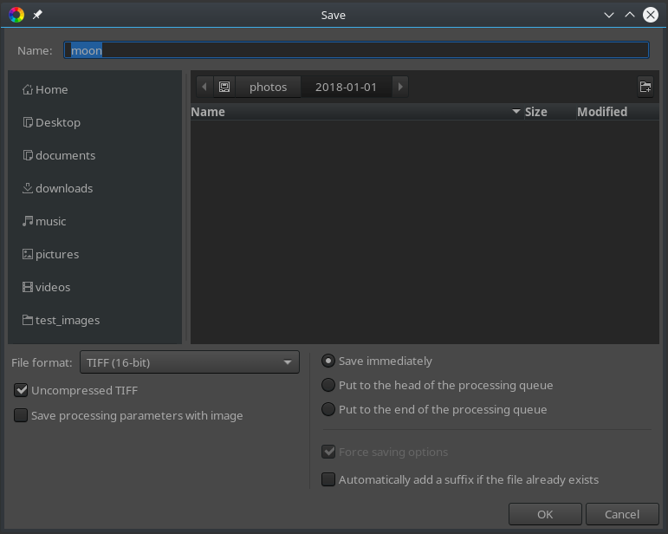Enable Save processing parameters with image
Screen dimensions: 668x534
point(22,416)
